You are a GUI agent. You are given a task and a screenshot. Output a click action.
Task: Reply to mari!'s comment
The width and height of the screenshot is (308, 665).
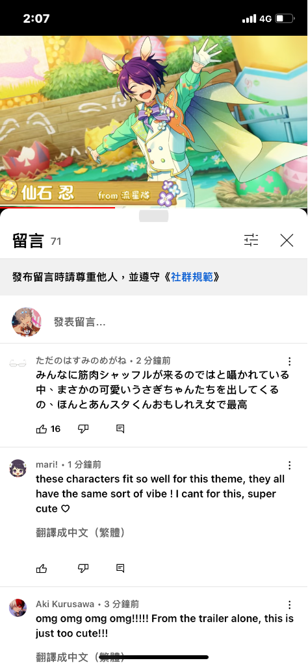(120, 569)
